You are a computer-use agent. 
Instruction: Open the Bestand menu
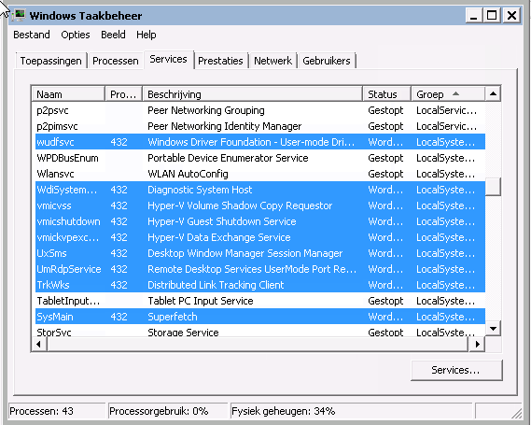click(32, 35)
